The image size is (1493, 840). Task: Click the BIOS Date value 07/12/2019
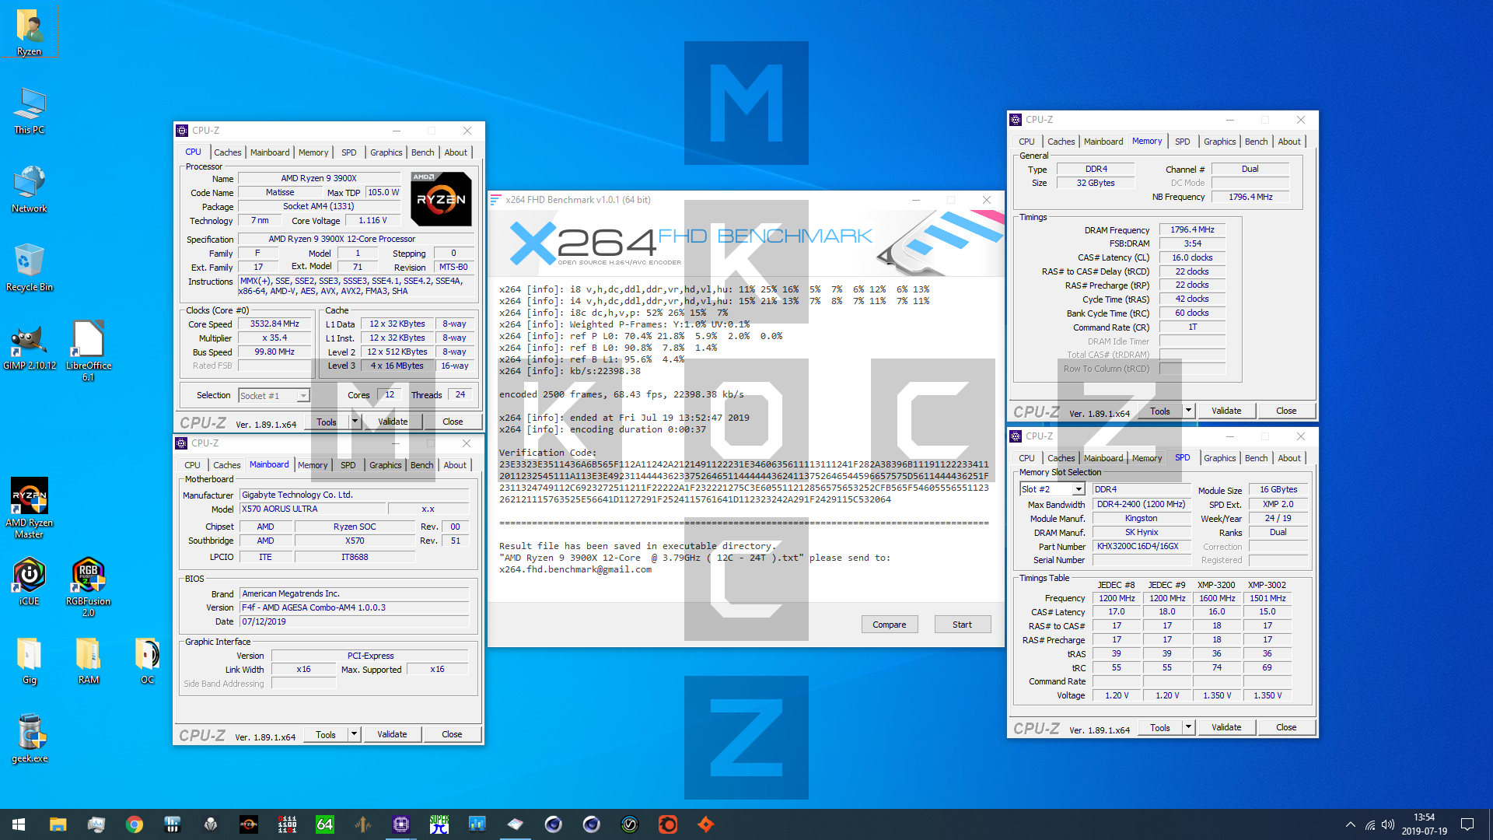354,621
